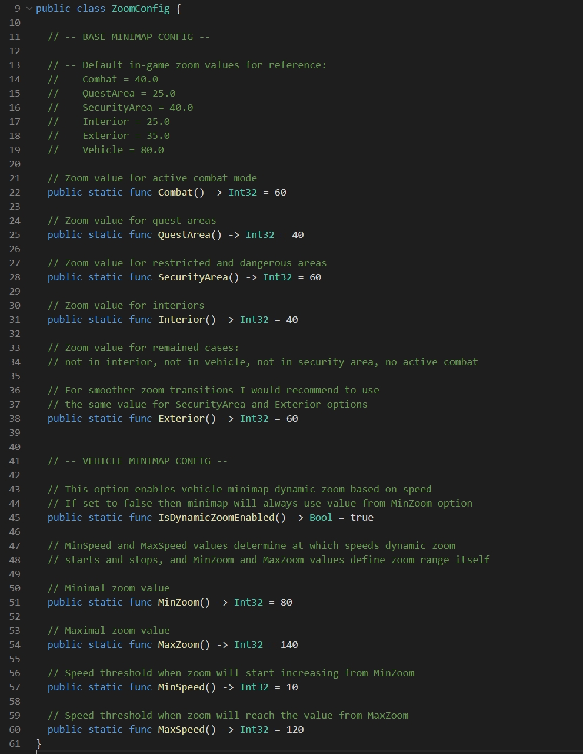The height and width of the screenshot is (754, 583).
Task: Click line number 22 in the gutter
Action: 15,193
